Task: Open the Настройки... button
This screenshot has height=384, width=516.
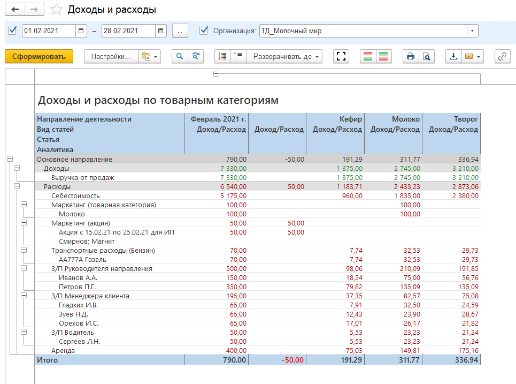Action: (110, 56)
